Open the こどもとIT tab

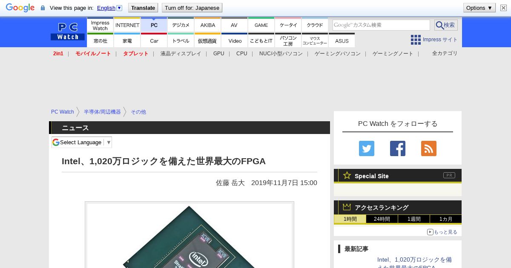point(261,40)
